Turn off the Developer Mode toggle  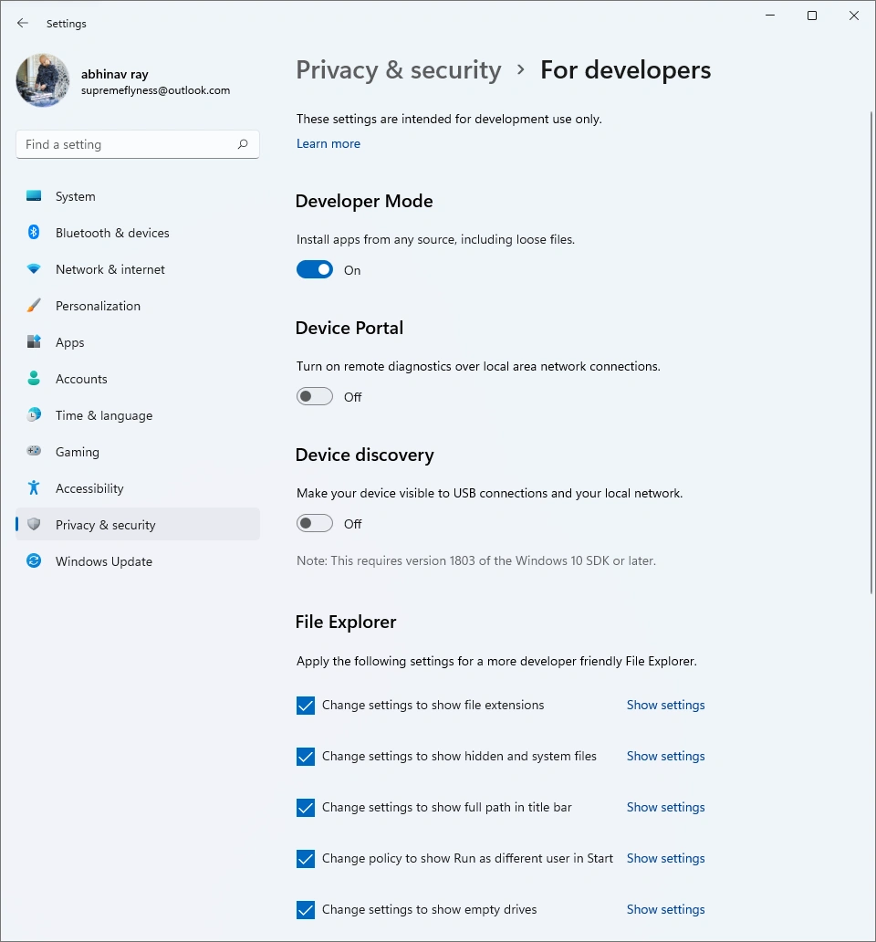click(315, 270)
